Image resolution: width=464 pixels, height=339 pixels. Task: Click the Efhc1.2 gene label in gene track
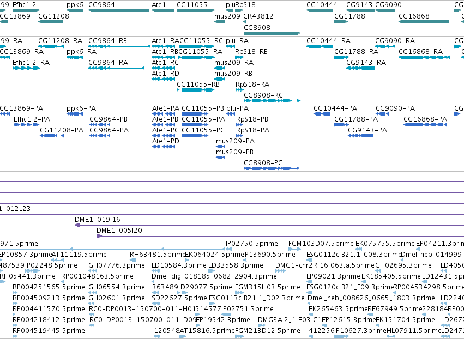(25, 5)
